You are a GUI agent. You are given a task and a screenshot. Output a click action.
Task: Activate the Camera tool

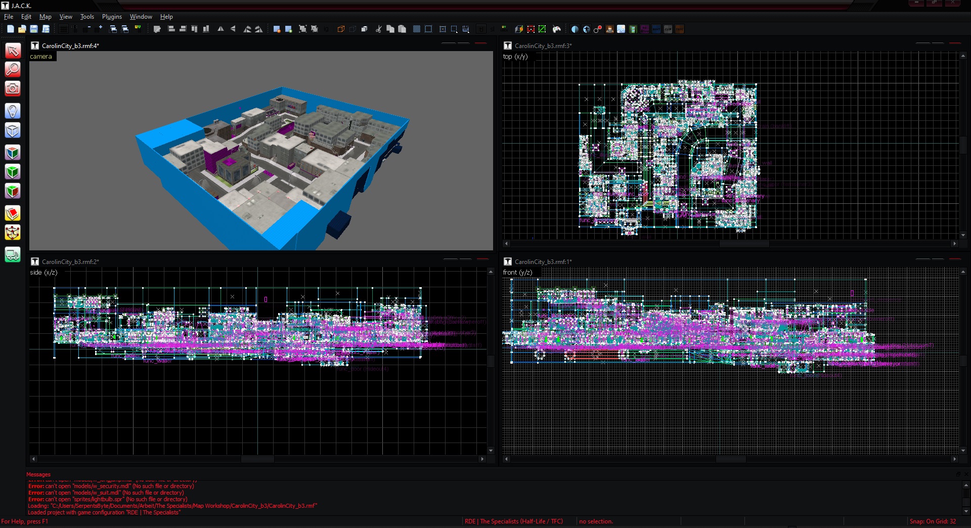click(x=13, y=89)
